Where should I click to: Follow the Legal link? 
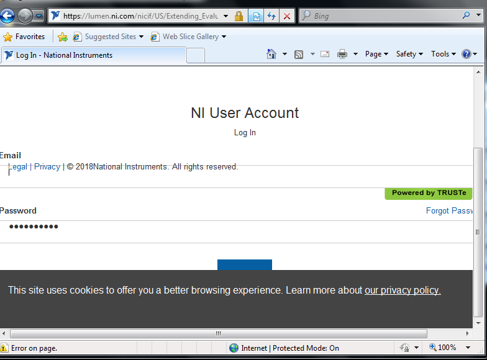tap(17, 166)
